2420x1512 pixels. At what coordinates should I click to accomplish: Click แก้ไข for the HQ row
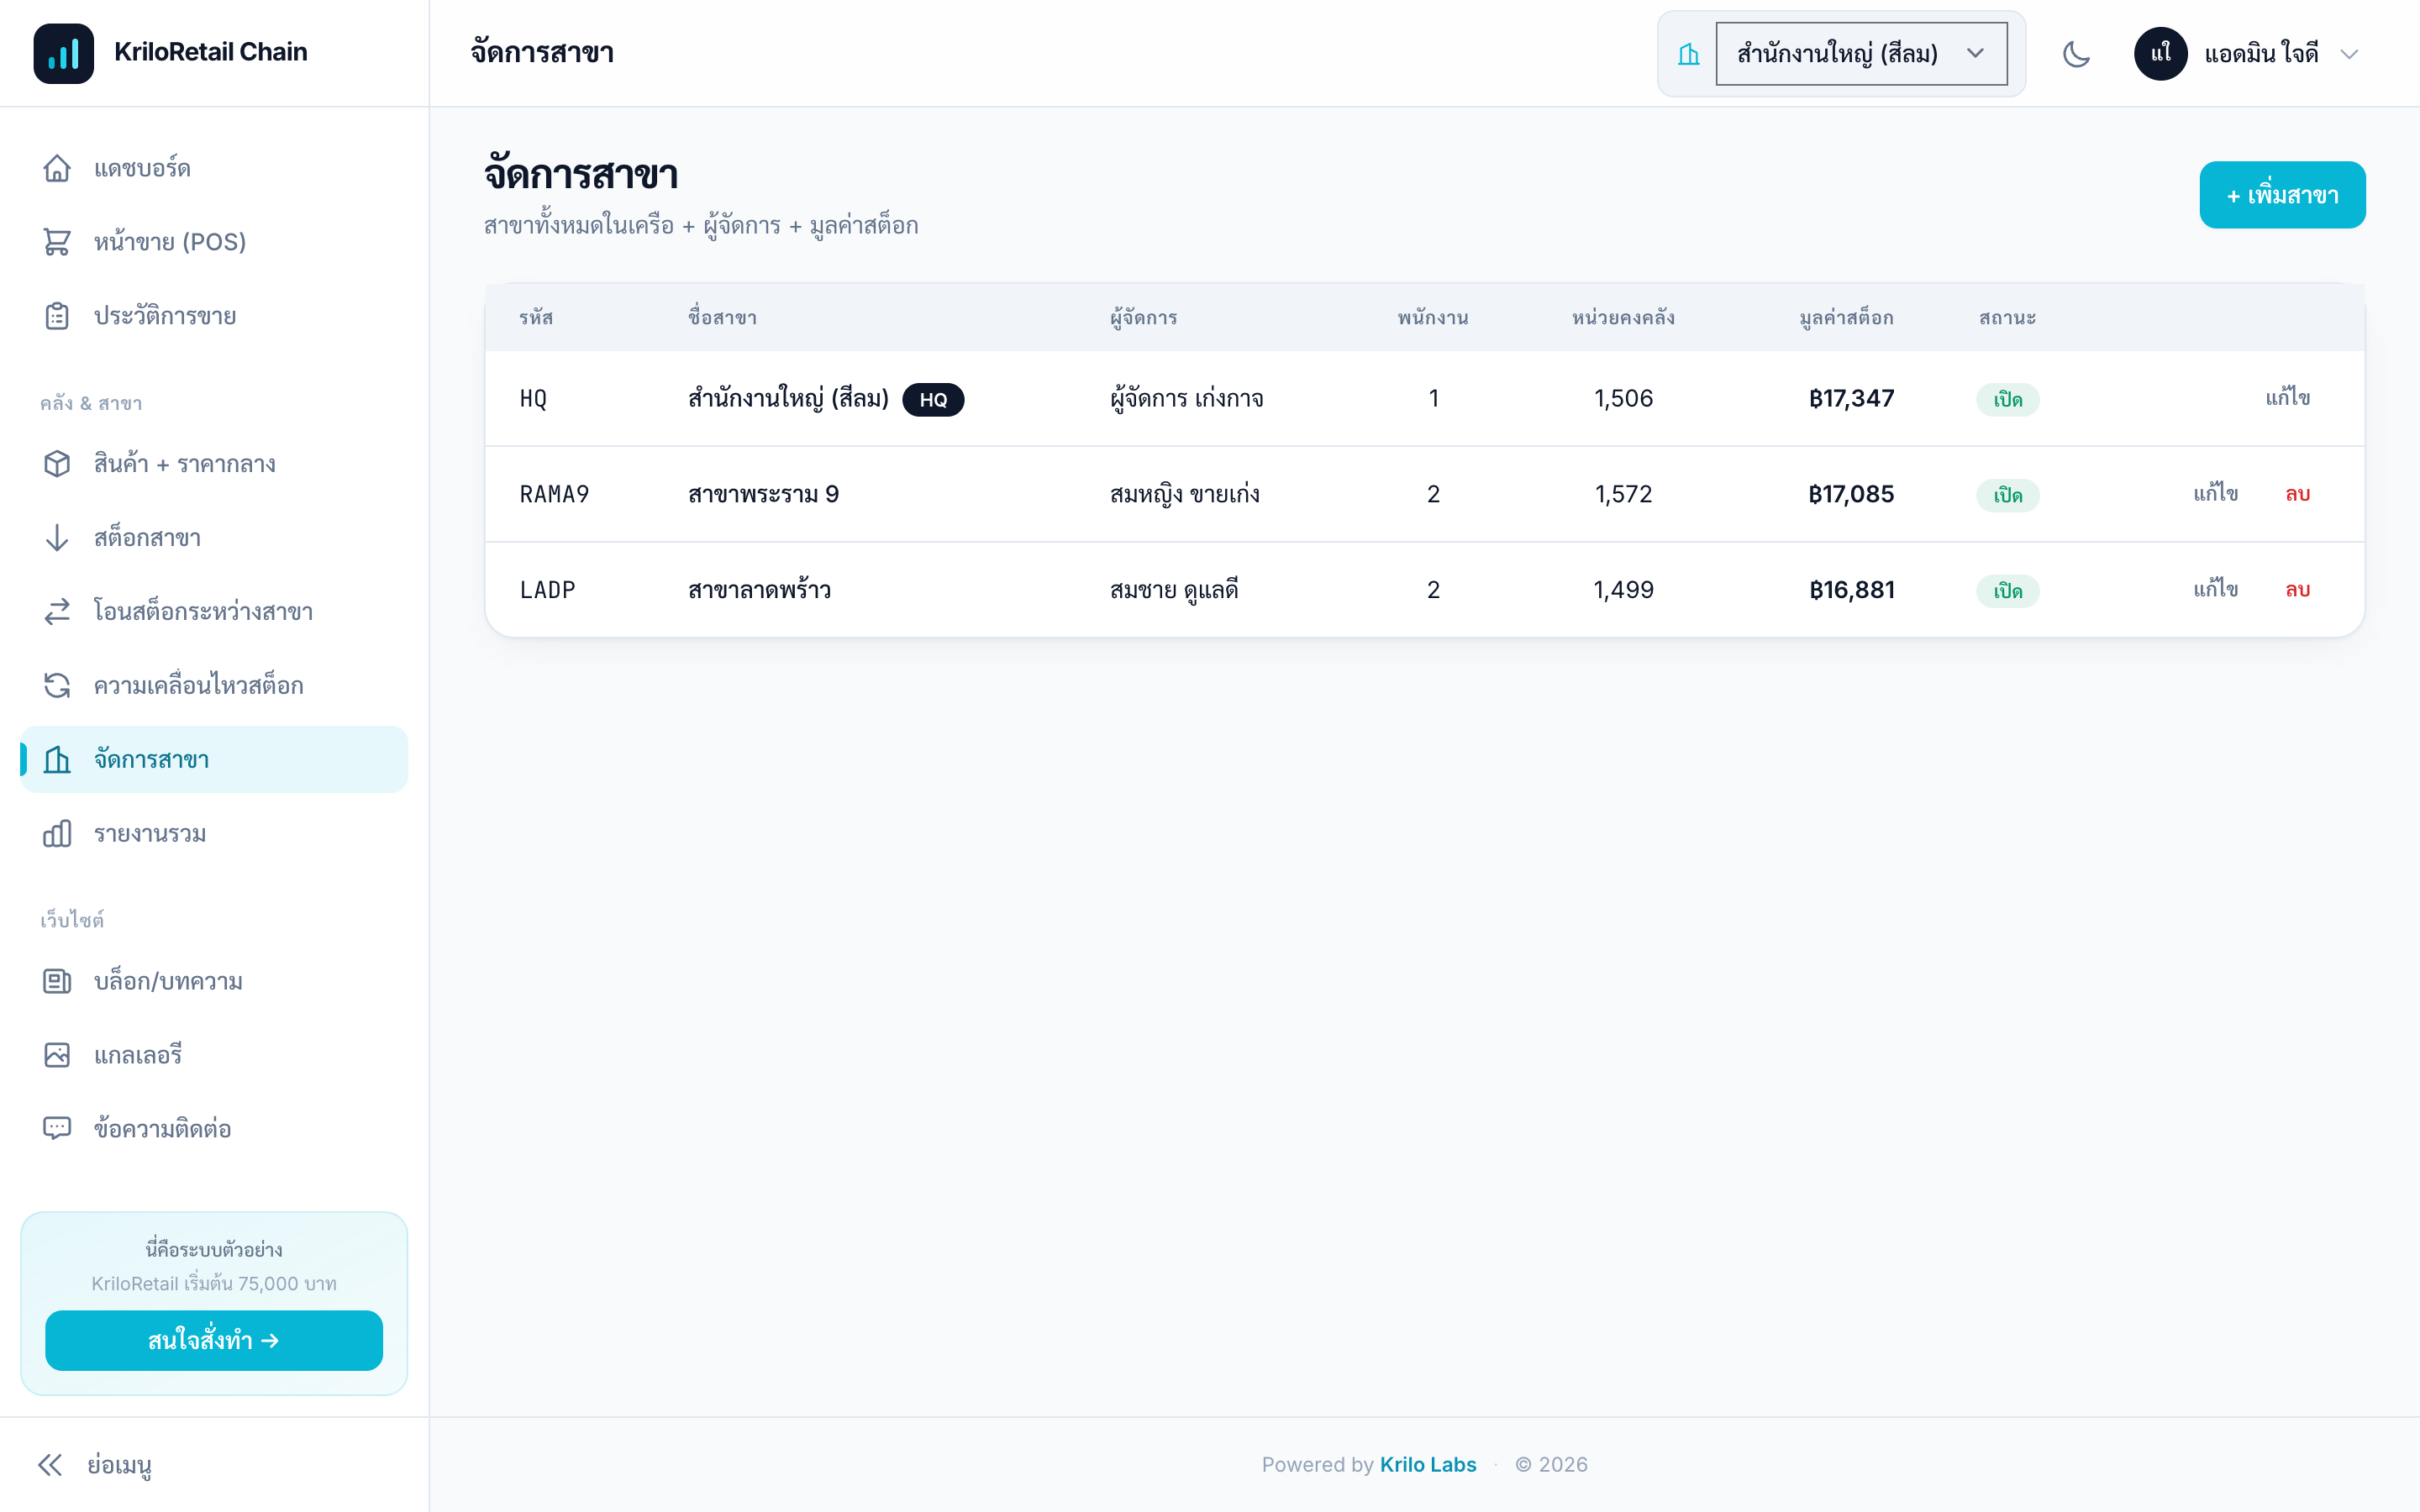click(2287, 398)
